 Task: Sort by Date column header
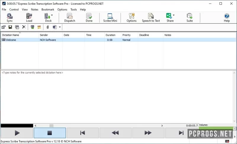pyautogui.click(x=73, y=35)
